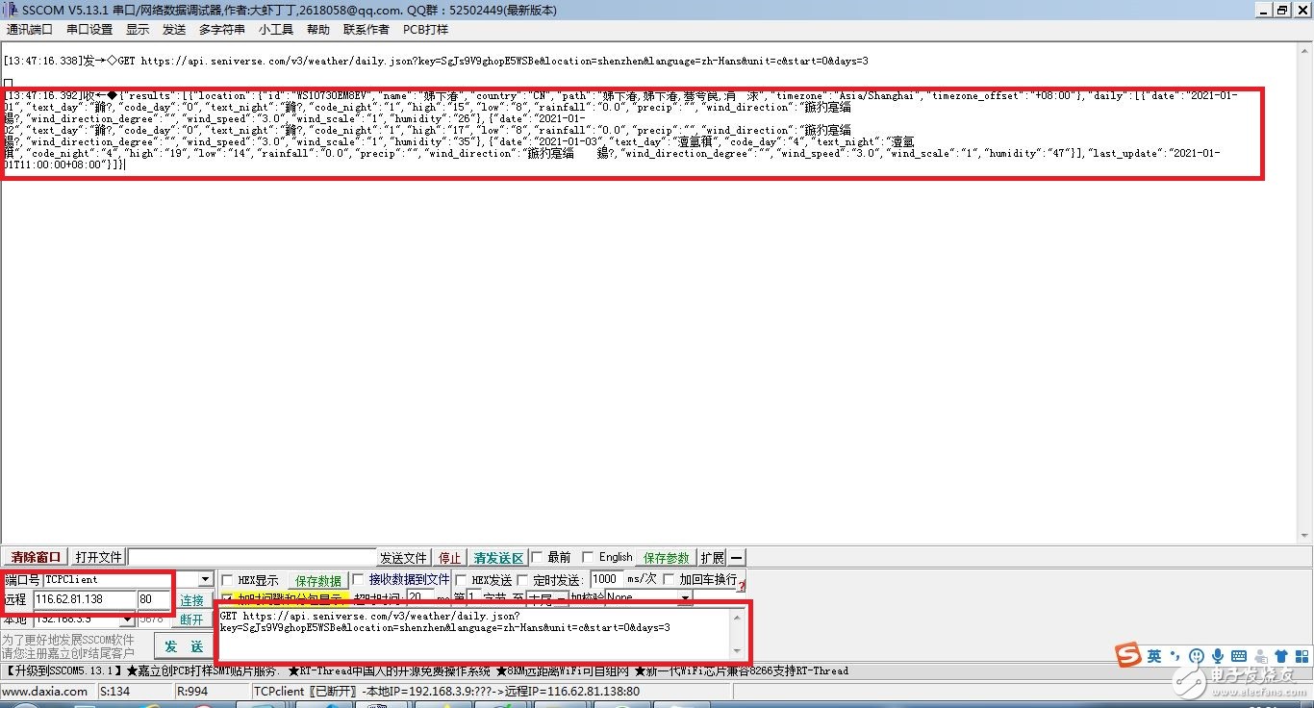Toggle the 最前 always-on-top checkbox
The image size is (1314, 708).
(538, 558)
